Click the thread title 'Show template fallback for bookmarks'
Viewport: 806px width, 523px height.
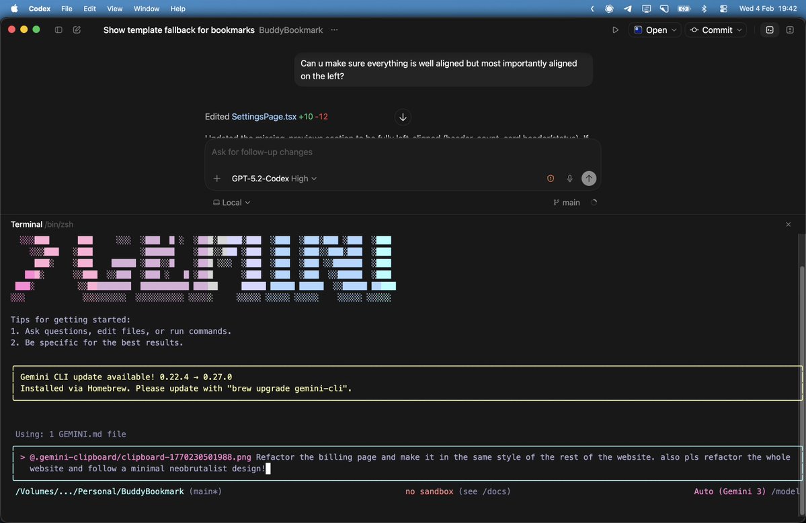coord(179,30)
